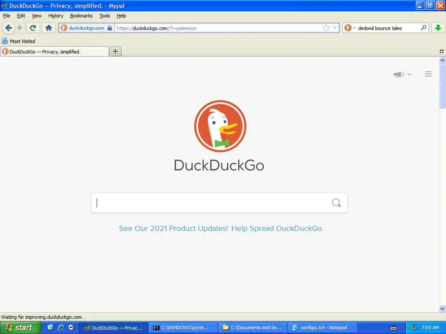Click the DuckDuckGo wordmark text
Image resolution: width=446 pixels, height=334 pixels.
point(219,165)
